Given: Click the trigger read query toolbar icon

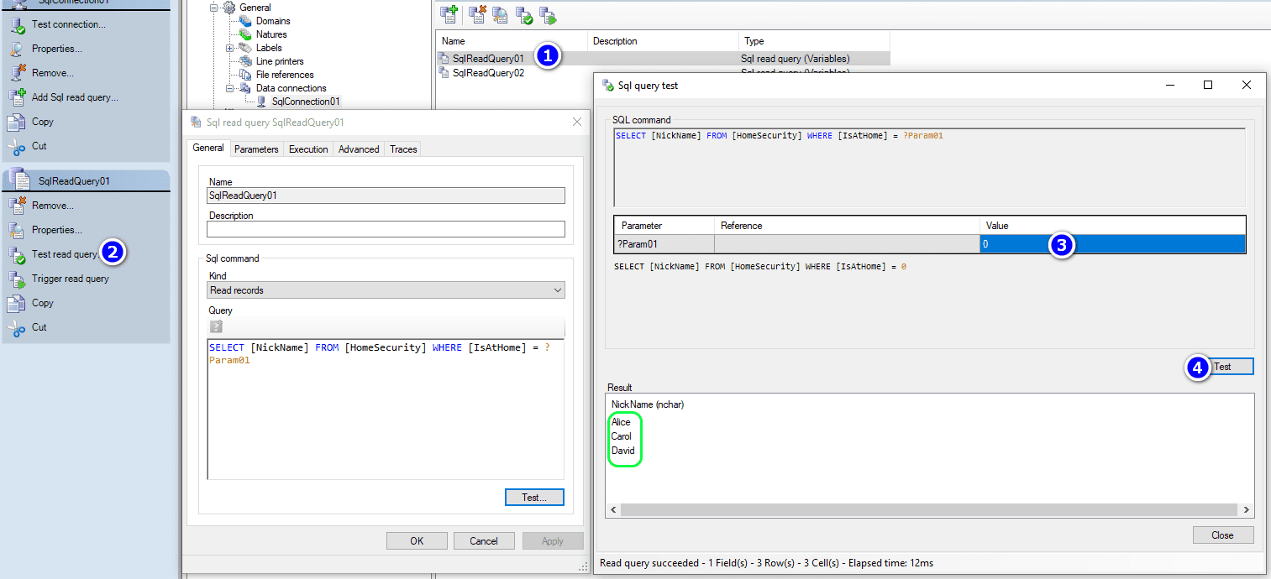Looking at the screenshot, I should coord(548,14).
